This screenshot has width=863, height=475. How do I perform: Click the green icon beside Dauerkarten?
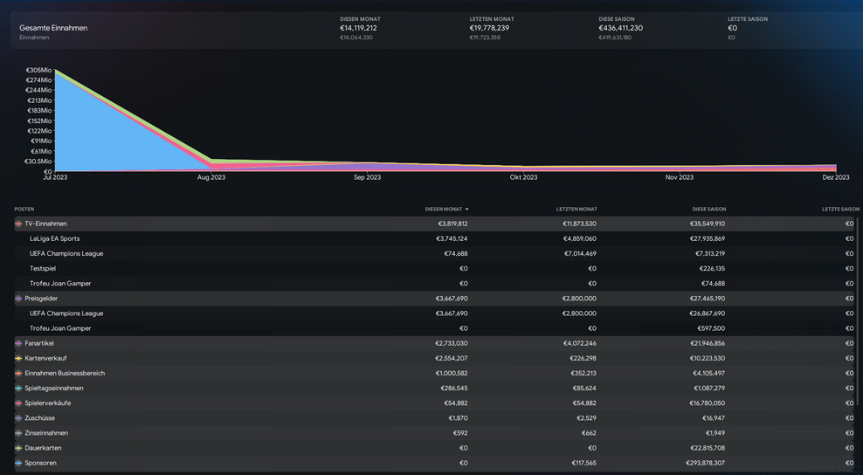click(18, 448)
